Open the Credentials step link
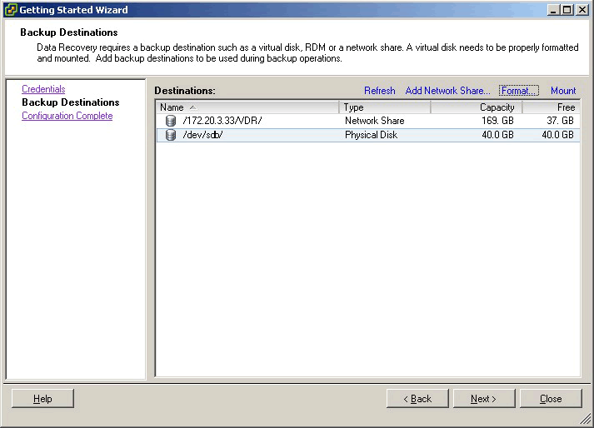 pyautogui.click(x=43, y=89)
